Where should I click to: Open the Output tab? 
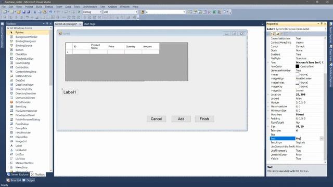click(29, 180)
